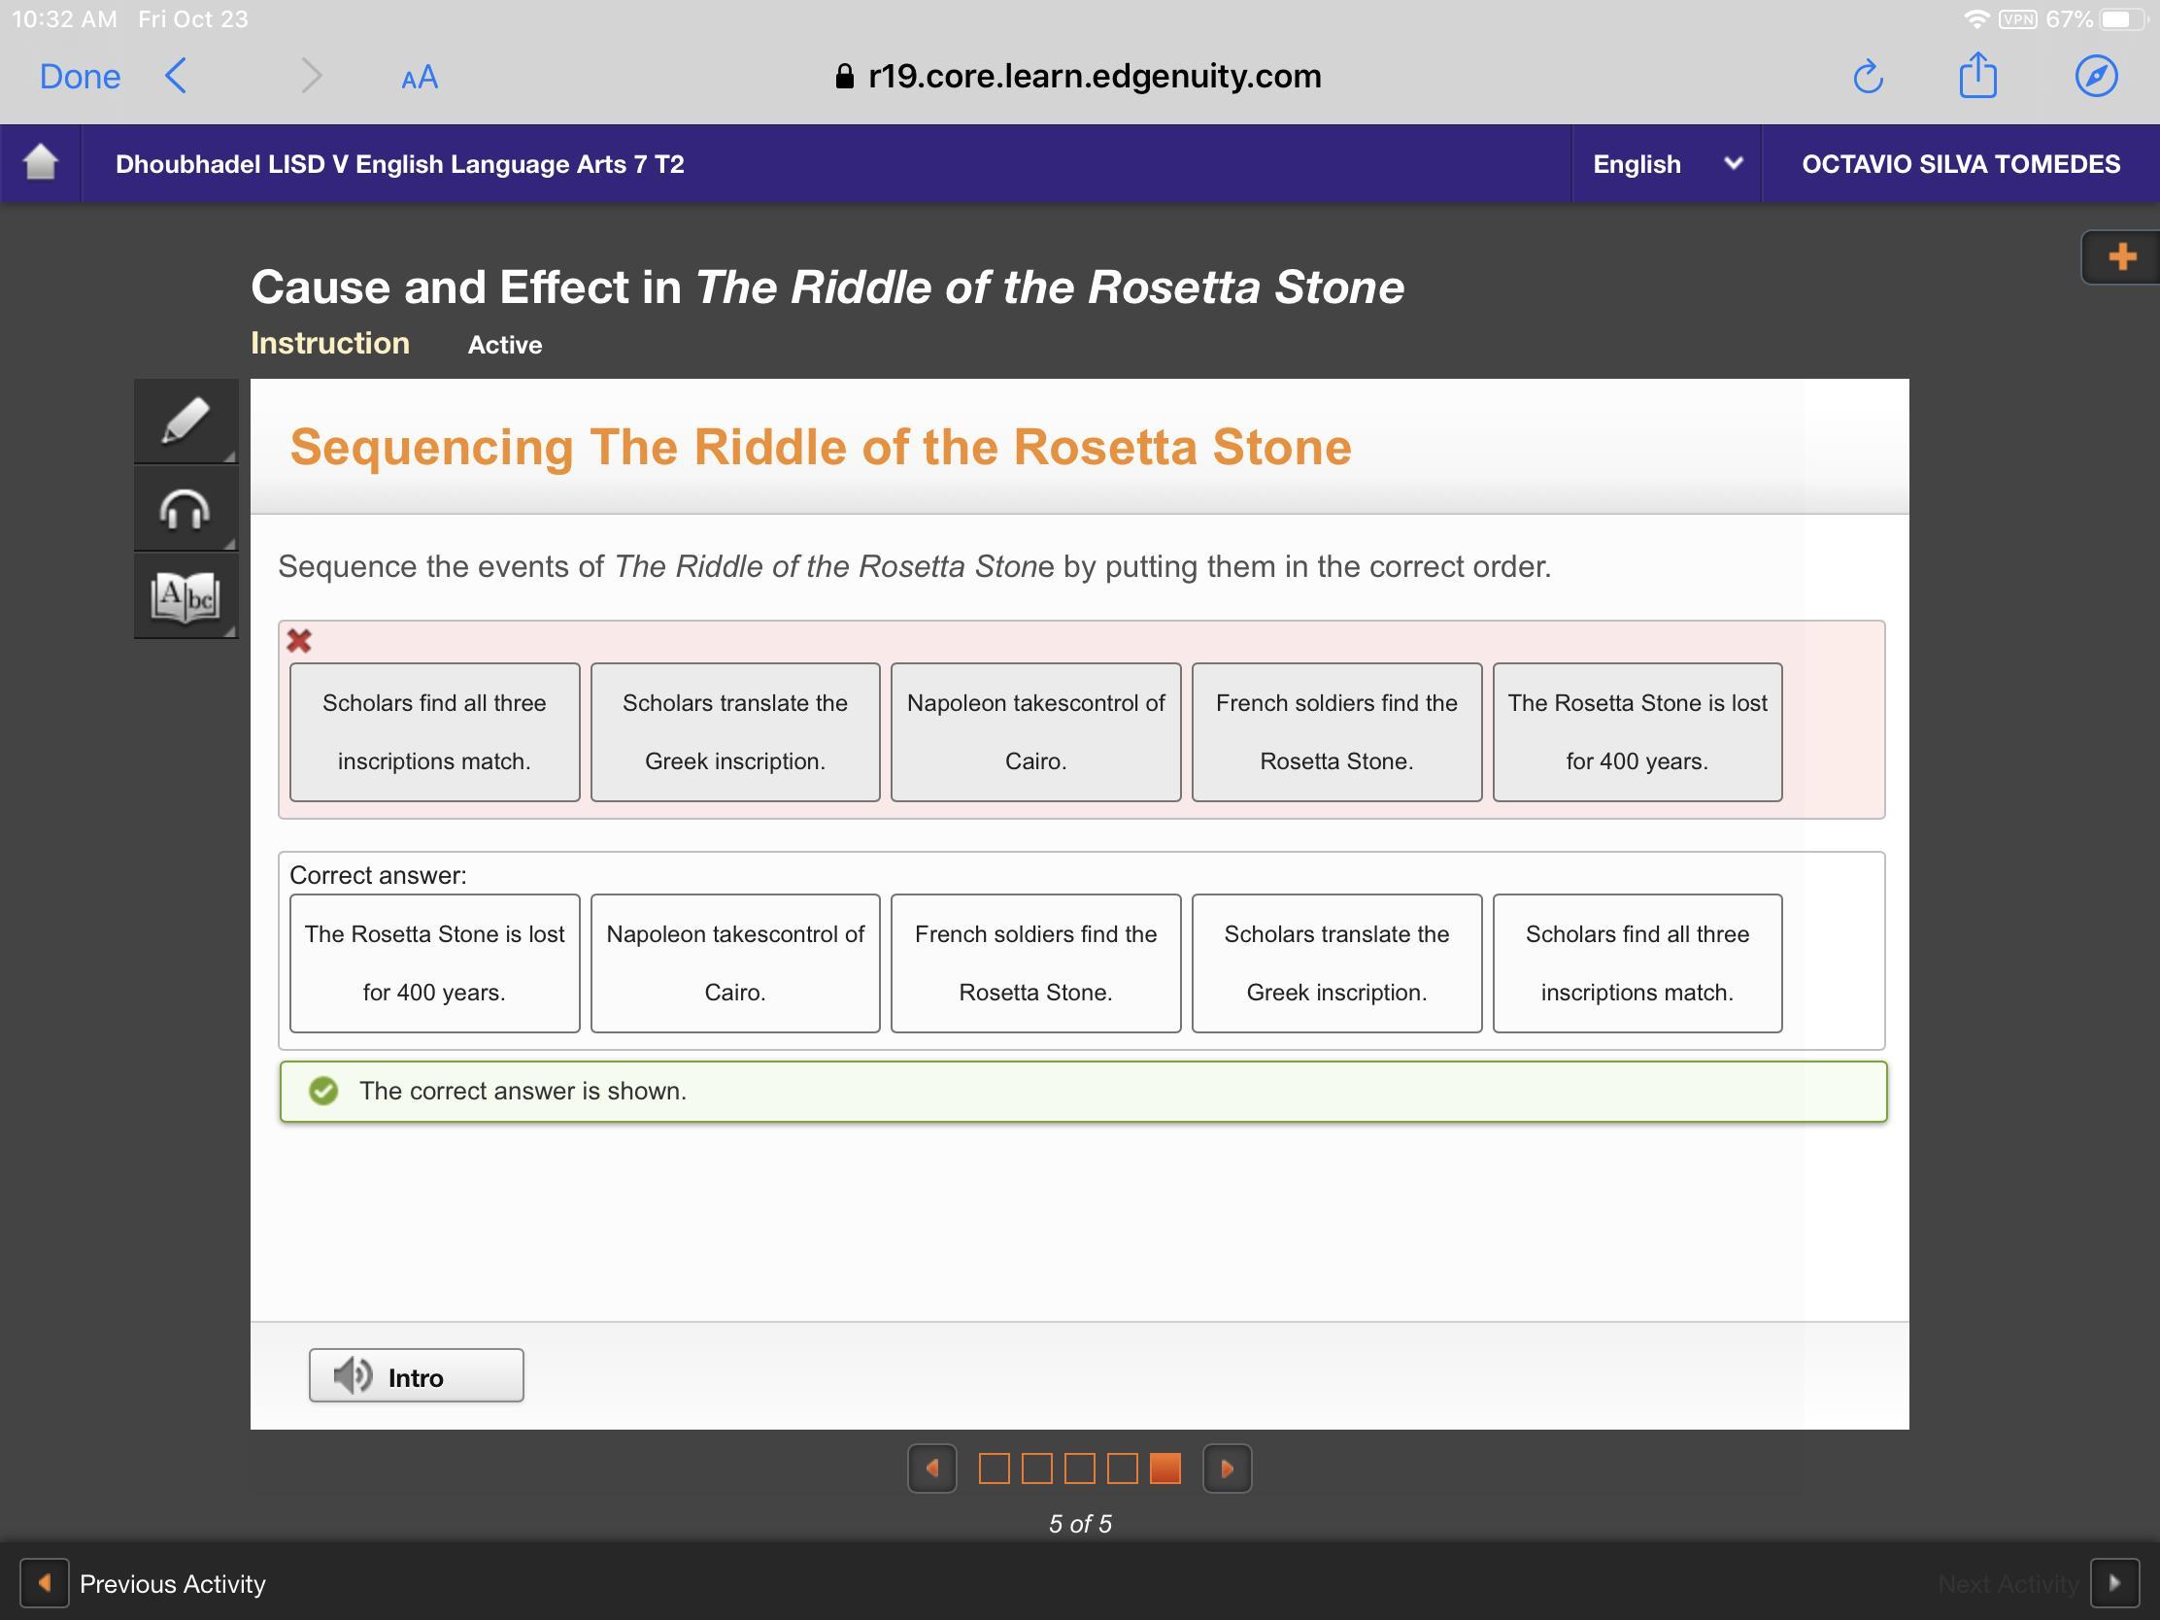Open the headphones audio tool
2160x1620 pixels.
click(185, 509)
